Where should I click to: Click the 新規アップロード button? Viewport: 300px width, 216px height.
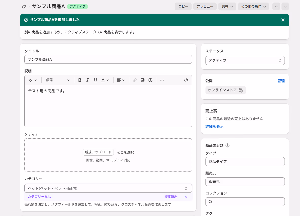[x=98, y=152]
